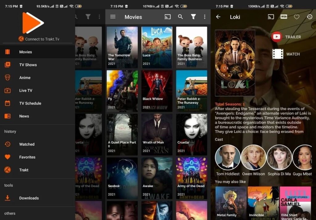The height and width of the screenshot is (220, 316).
Task: Tap the film reel WATCH icon
Action: tap(278, 54)
